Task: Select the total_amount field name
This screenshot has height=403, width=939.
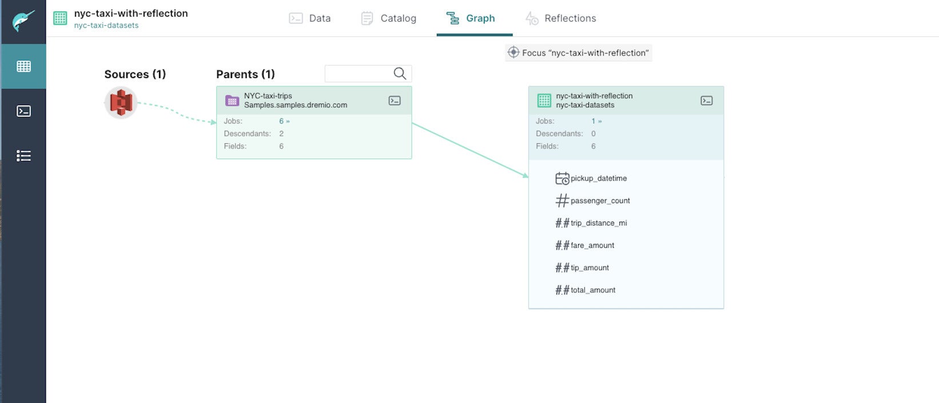Action: tap(593, 290)
